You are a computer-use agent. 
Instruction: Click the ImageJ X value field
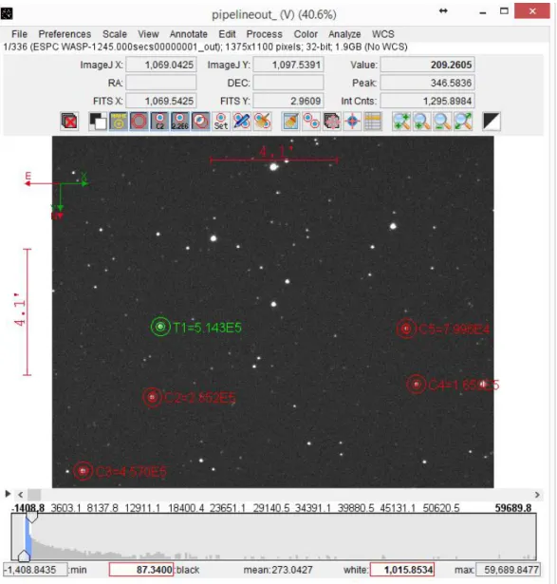[161, 65]
